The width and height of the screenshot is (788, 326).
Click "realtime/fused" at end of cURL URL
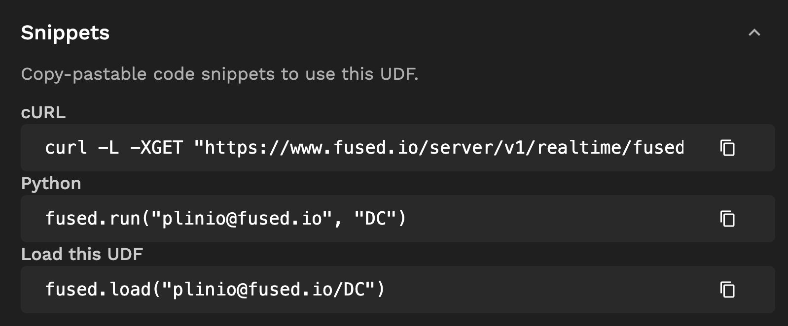click(x=610, y=148)
